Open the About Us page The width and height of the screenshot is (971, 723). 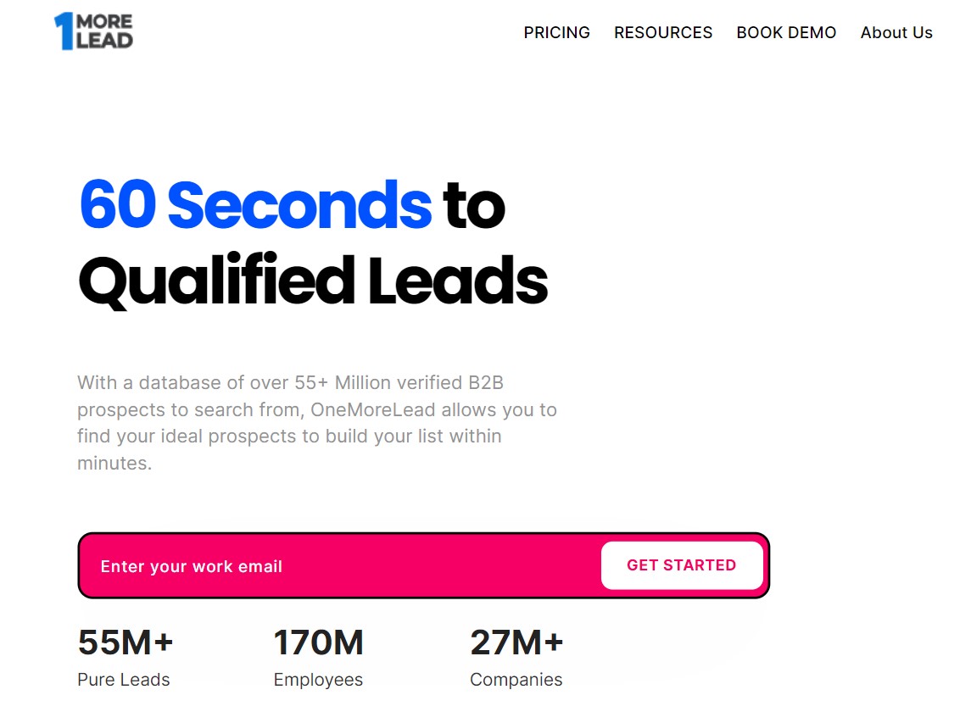coord(896,33)
